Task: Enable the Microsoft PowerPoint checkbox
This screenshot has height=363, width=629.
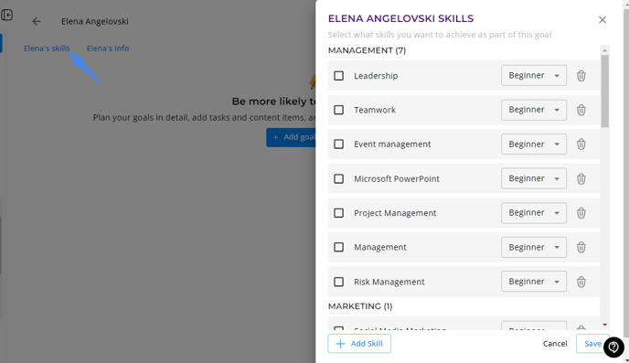Action: point(338,178)
